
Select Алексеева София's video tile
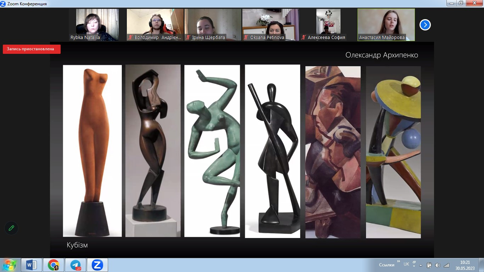tap(328, 25)
